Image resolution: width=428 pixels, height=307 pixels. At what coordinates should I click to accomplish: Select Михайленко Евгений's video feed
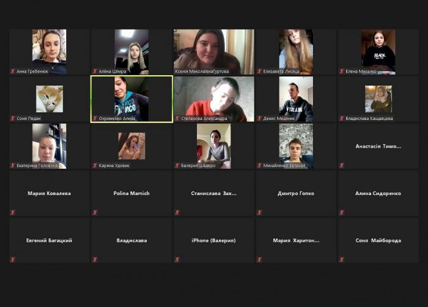pyautogui.click(x=296, y=146)
